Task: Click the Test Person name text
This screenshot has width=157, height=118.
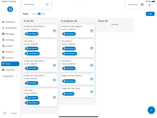Action: (133, 5)
